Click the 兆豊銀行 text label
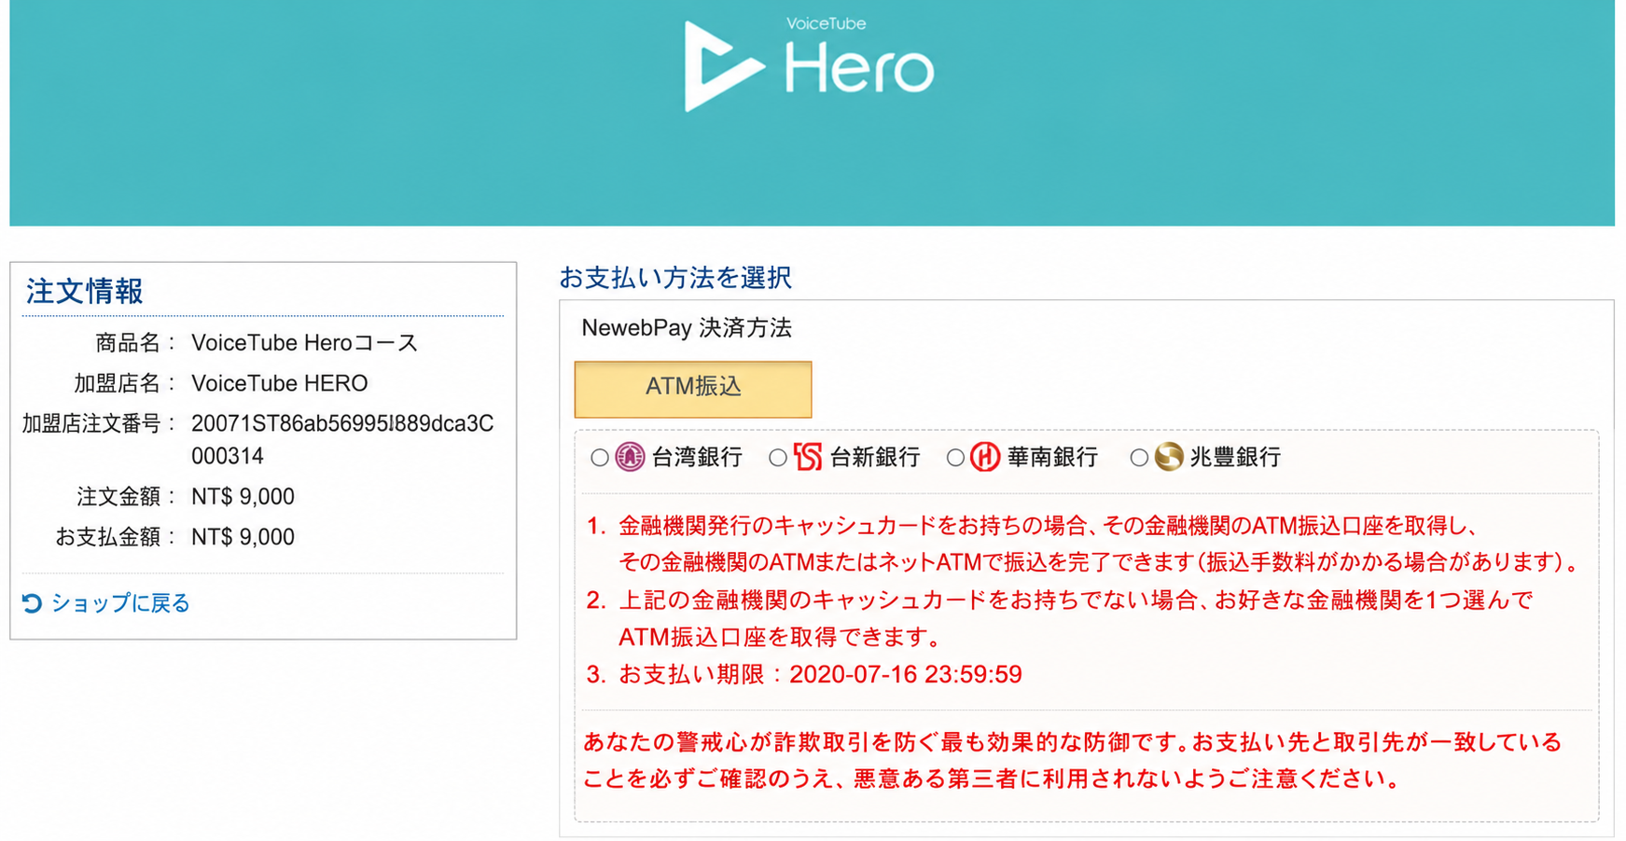The width and height of the screenshot is (1626, 841). click(1235, 457)
